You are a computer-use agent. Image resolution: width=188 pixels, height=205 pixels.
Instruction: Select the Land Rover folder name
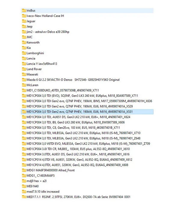[x=34, y=69]
